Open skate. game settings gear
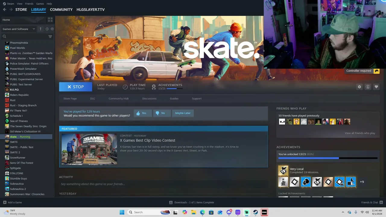The image size is (386, 217). point(359,87)
